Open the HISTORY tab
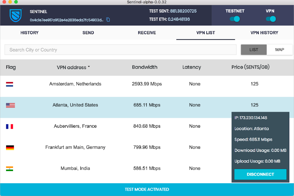Screen dimensions: 294x196 coord(29,32)
